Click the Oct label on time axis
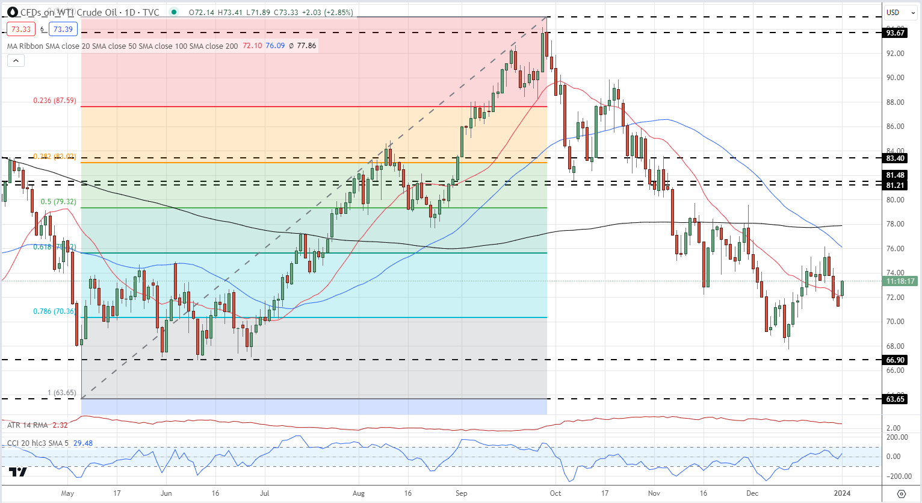This screenshot has width=922, height=503. pyautogui.click(x=555, y=493)
